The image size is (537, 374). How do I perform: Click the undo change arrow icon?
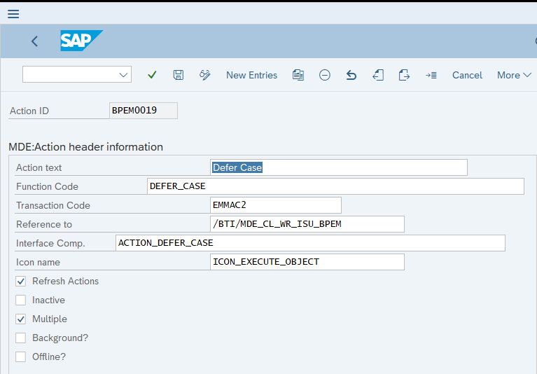pos(351,75)
